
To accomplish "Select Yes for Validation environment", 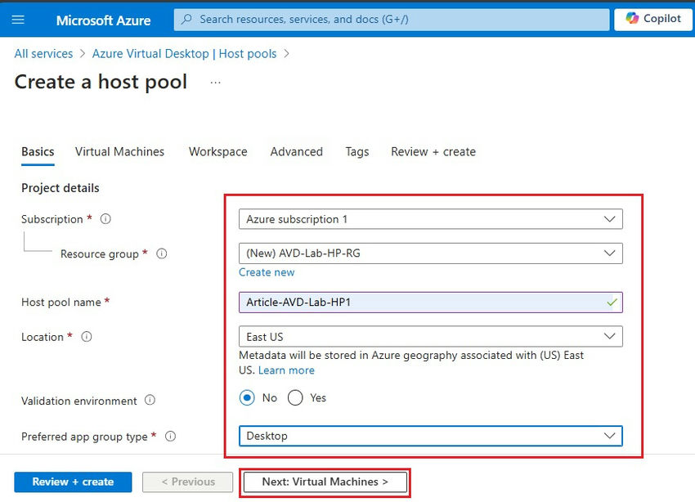I will 294,397.
